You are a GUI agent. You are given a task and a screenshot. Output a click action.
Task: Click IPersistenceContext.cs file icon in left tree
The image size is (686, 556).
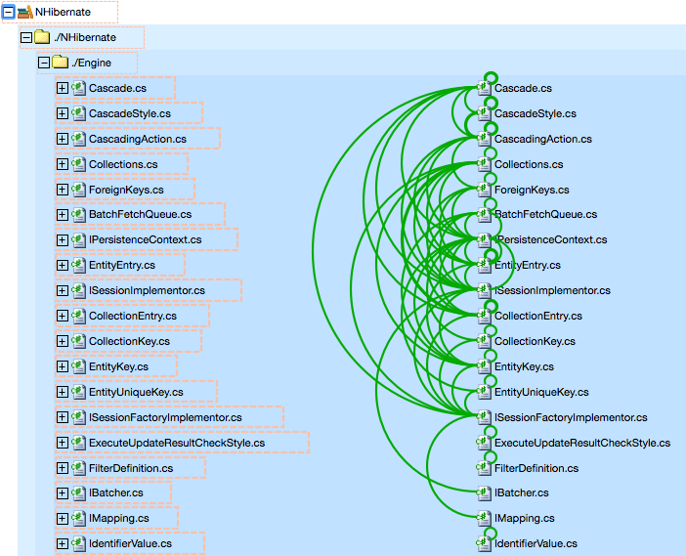click(x=78, y=239)
